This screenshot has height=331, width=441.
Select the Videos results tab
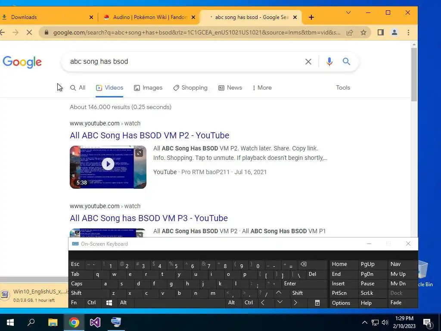pos(109,88)
